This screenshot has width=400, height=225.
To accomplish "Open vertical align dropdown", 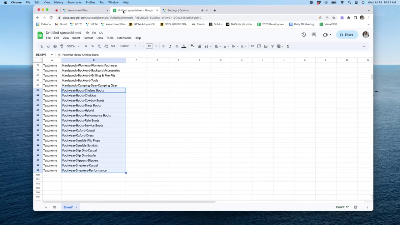I will [226, 46].
